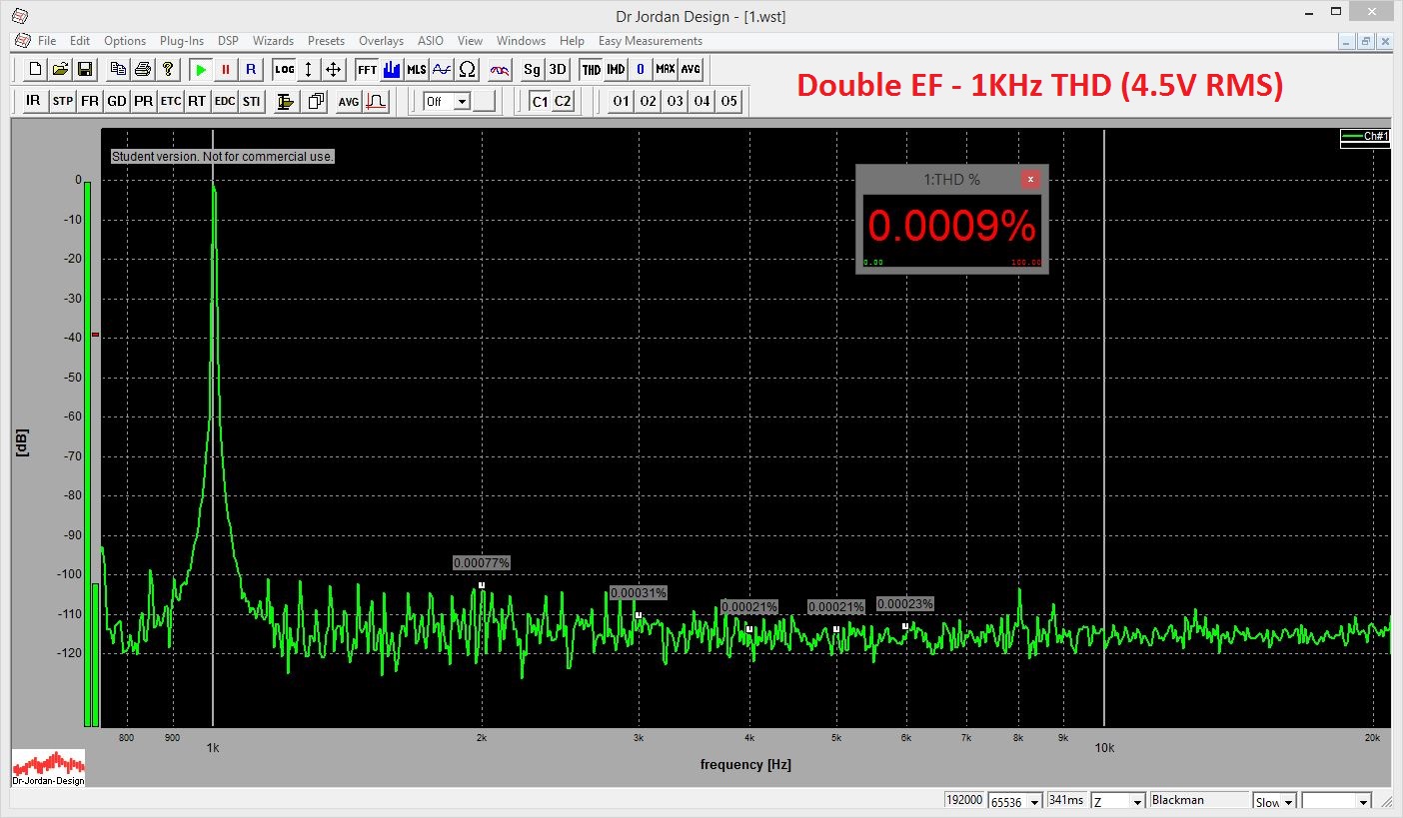The width and height of the screenshot is (1403, 818).
Task: Toggle channel C1 button
Action: (x=540, y=101)
